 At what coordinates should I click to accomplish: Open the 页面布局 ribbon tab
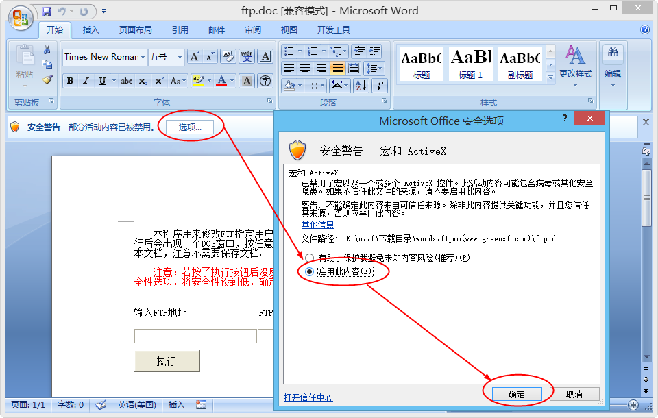click(x=135, y=30)
